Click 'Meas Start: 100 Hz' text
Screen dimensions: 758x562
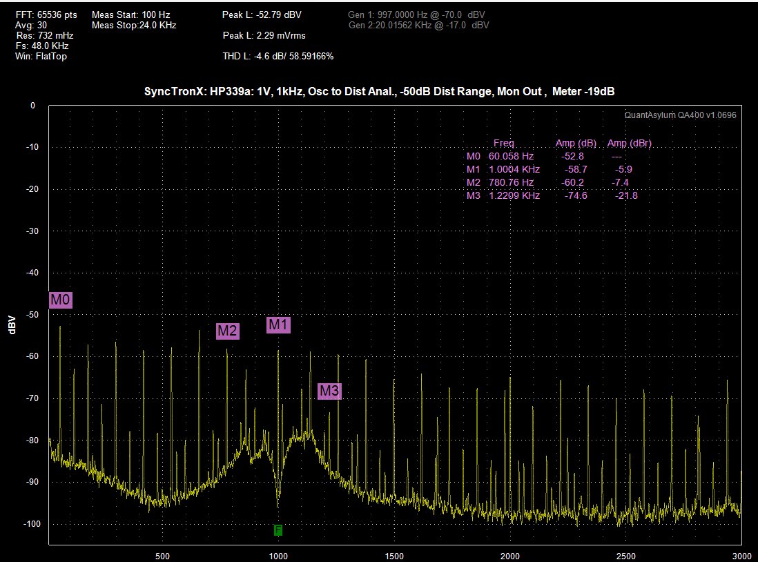(131, 15)
